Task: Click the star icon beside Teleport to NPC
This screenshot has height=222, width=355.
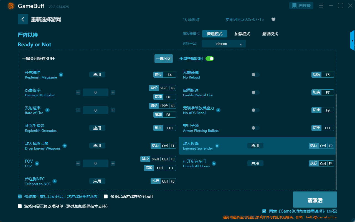Action: [55, 181]
